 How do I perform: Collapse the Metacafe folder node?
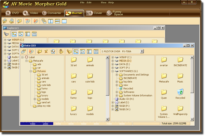point(27,61)
